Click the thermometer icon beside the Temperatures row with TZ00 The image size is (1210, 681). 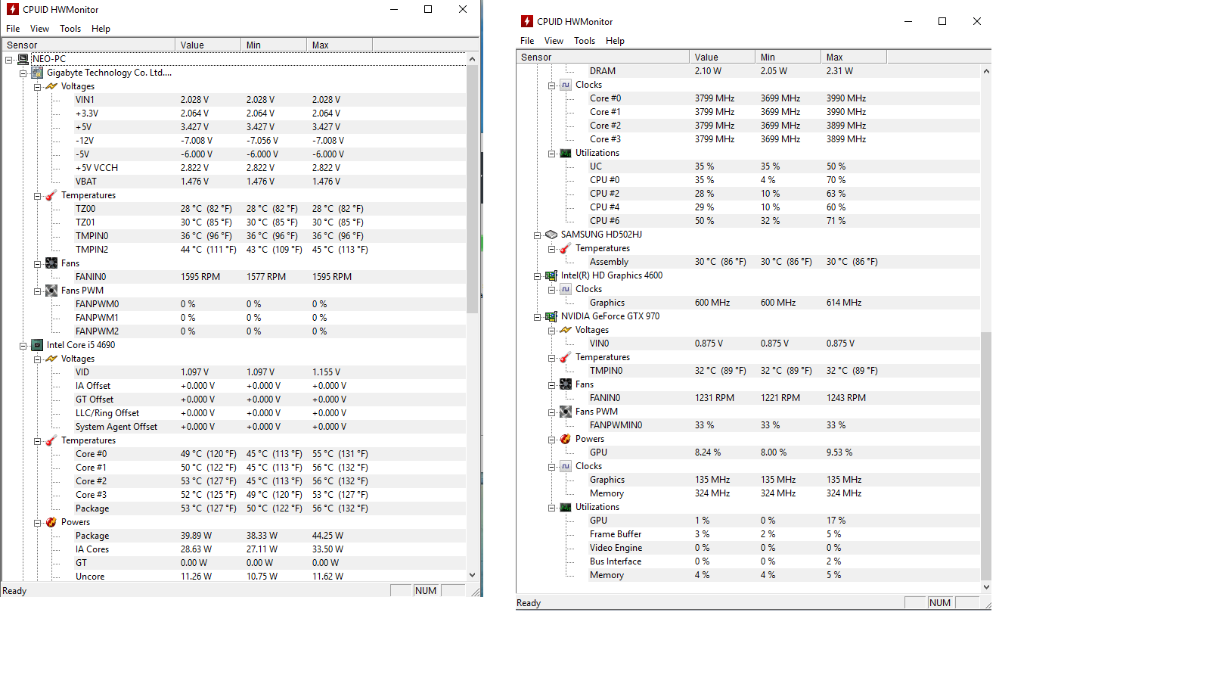pyautogui.click(x=51, y=195)
